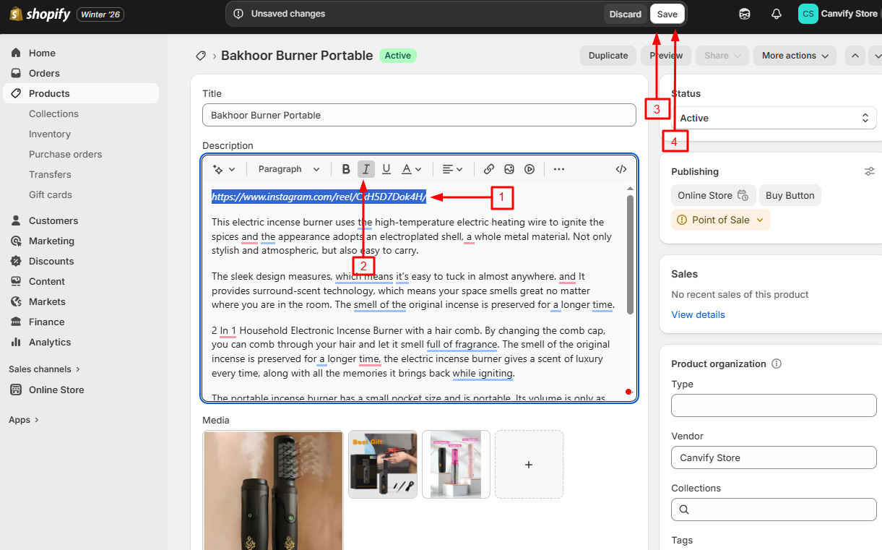This screenshot has width=882, height=550.
Task: Open the more options ellipsis in the editor
Action: tap(558, 168)
